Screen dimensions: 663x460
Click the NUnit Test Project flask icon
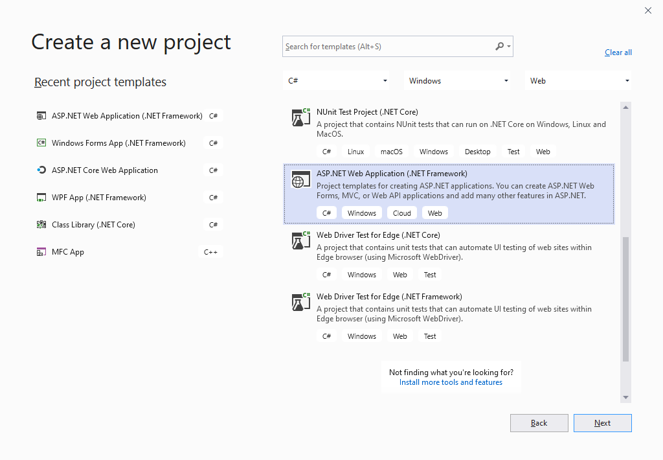click(300, 117)
